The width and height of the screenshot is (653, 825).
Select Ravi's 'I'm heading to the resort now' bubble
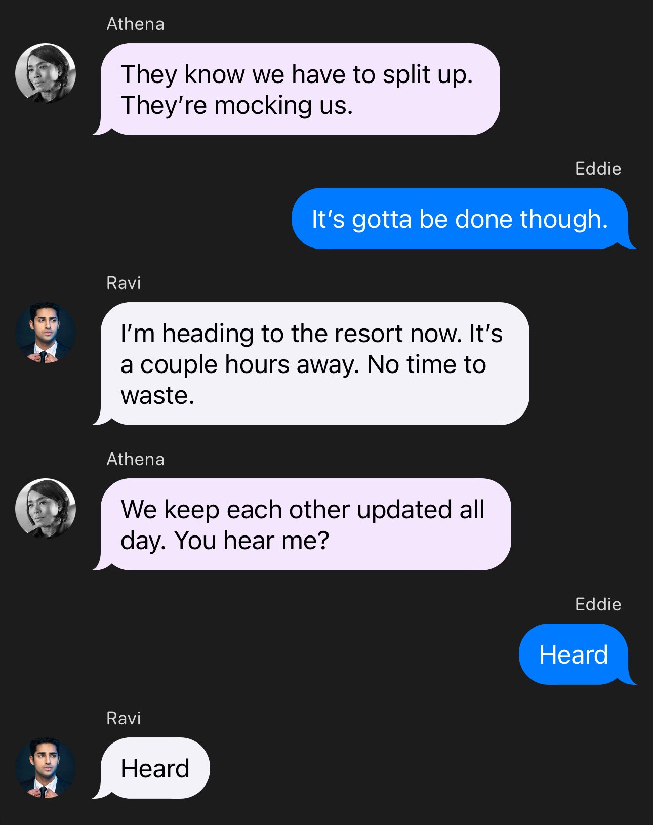[311, 363]
